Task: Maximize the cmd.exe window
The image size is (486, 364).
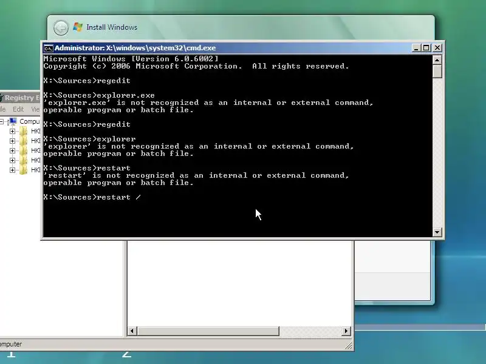Action: [426, 48]
